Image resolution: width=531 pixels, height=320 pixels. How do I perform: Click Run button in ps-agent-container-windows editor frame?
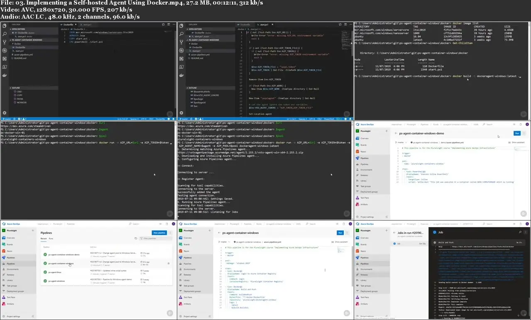point(340,233)
